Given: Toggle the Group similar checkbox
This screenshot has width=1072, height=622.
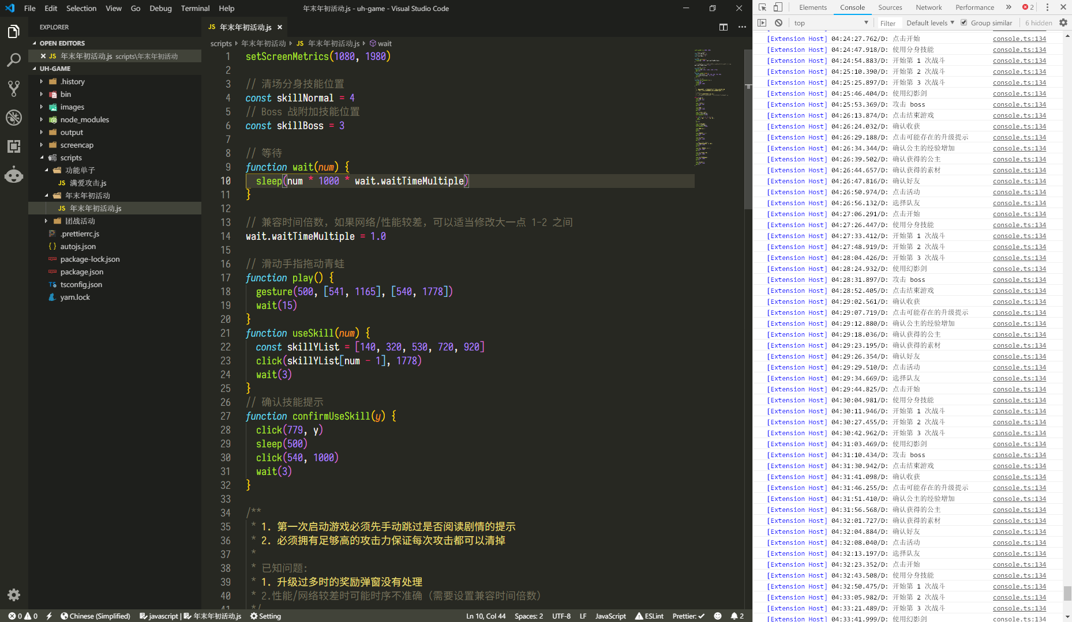Looking at the screenshot, I should pos(964,23).
